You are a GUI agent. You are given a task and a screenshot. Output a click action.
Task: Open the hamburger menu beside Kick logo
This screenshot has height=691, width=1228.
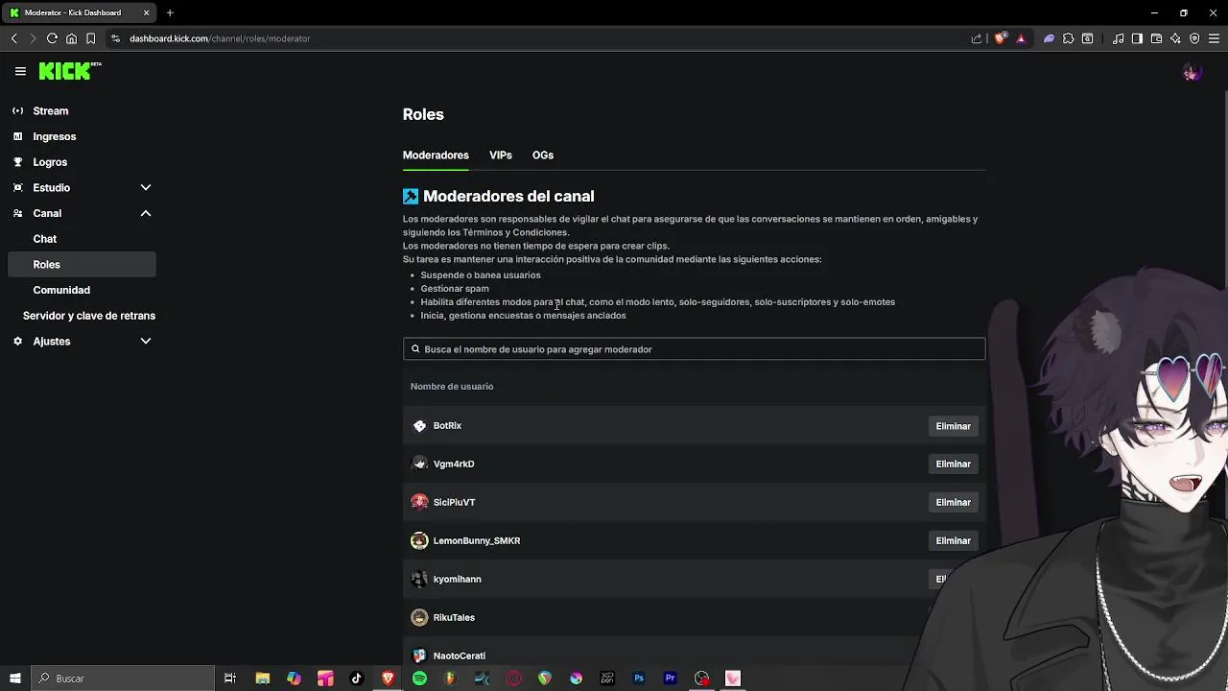[20, 71]
